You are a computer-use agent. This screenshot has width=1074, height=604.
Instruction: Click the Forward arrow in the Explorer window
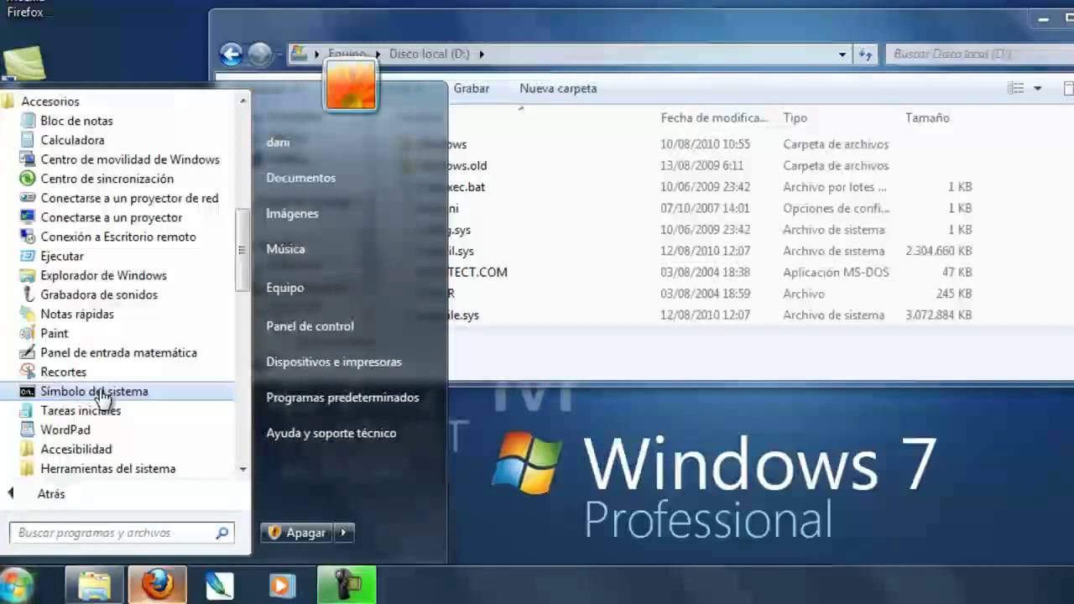coord(260,54)
